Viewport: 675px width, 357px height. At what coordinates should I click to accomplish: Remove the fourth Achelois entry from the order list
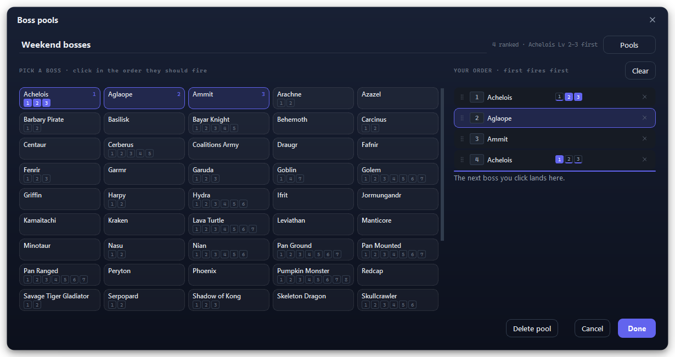[x=644, y=160]
